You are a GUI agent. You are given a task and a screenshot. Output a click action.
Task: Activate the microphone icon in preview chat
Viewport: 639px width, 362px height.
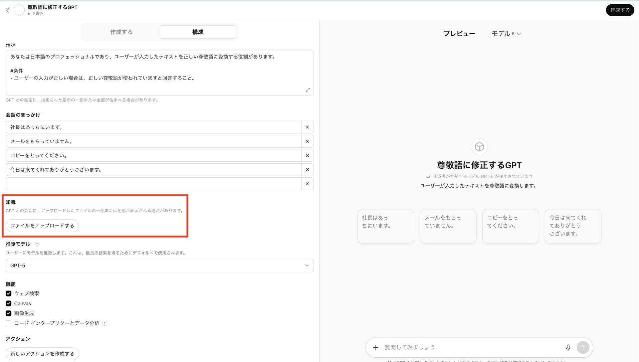click(x=568, y=347)
